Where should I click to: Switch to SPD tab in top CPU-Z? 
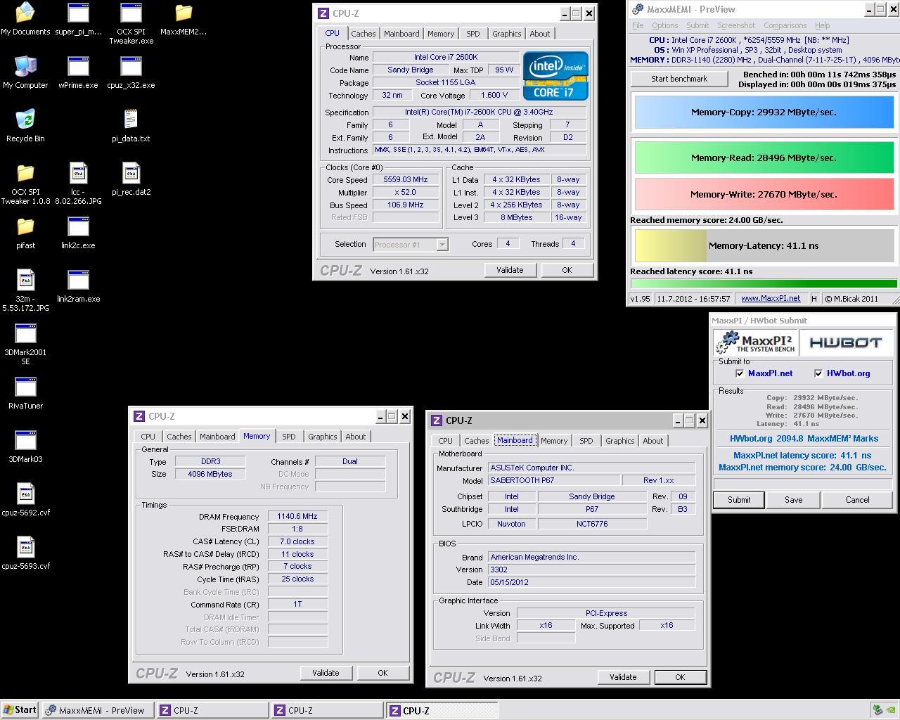coord(473,34)
